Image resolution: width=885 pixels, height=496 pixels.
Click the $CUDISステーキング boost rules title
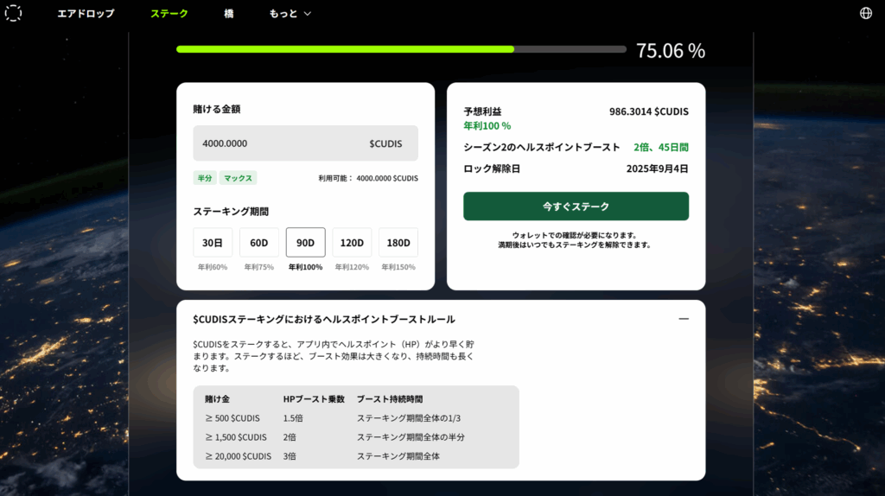(324, 320)
